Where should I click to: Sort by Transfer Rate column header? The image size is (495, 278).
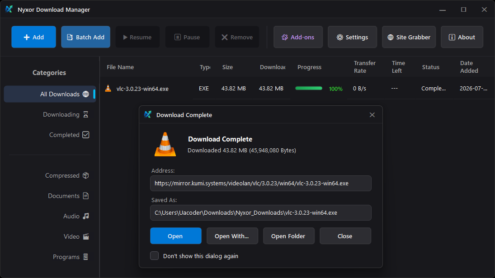pos(365,67)
